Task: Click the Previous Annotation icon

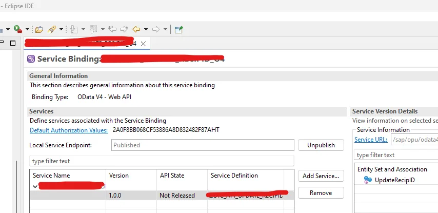Action: tap(94, 29)
